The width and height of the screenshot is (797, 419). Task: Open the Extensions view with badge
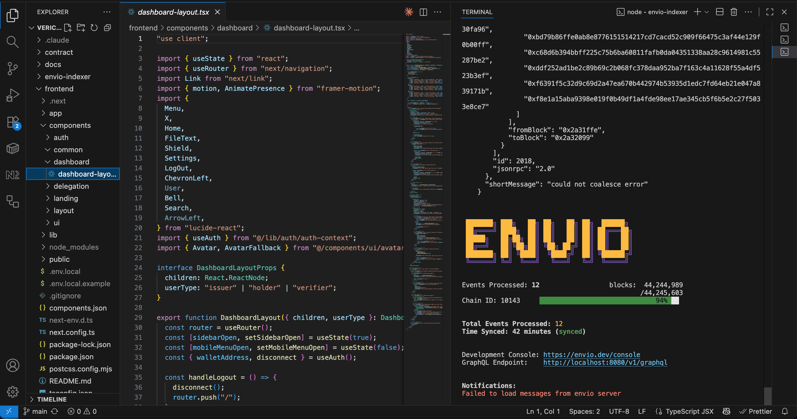[x=12, y=122]
